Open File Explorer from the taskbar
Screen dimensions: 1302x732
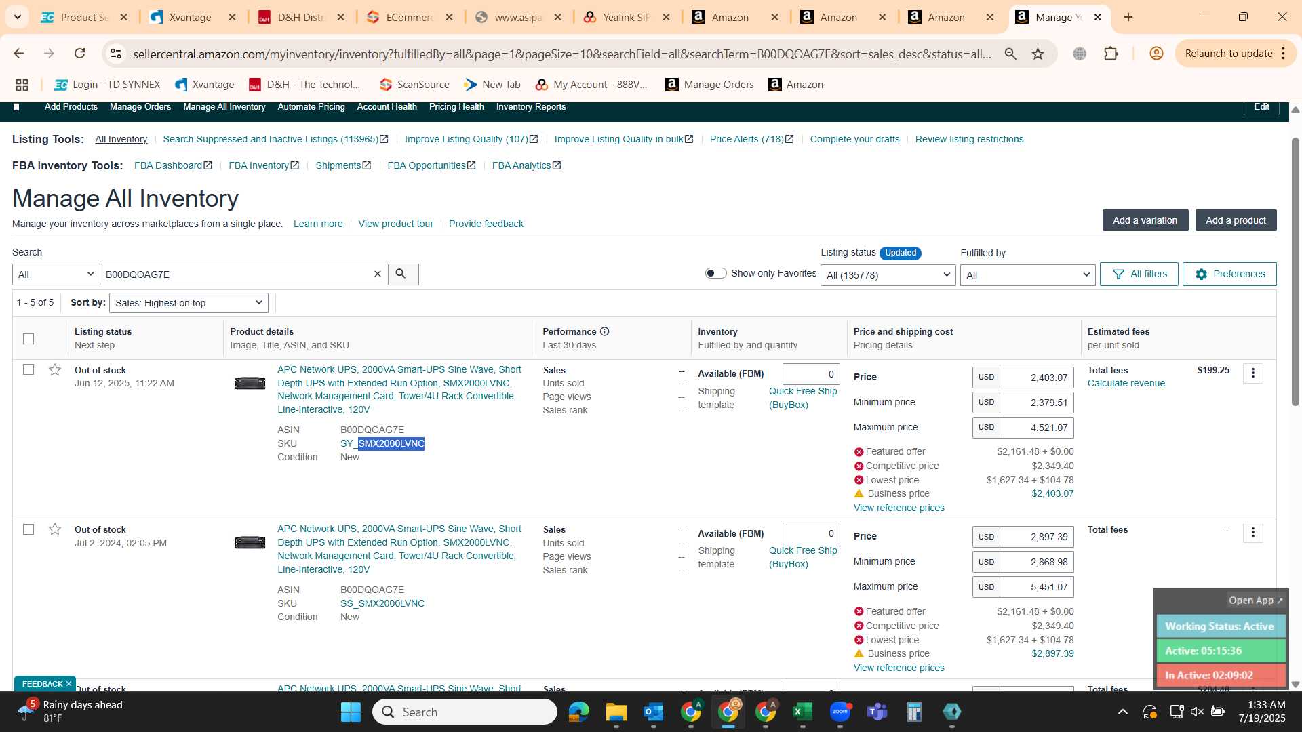coord(616,712)
